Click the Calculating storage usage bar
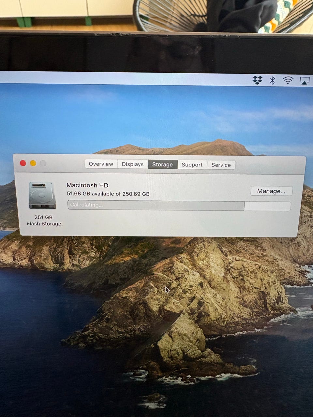The height and width of the screenshot is (417, 313). [x=179, y=206]
